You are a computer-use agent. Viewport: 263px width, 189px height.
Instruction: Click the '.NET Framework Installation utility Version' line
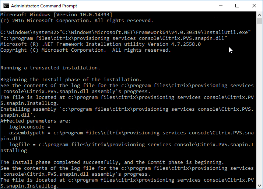pos(101,44)
